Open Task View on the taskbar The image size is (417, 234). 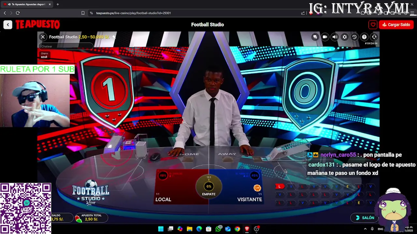pos(170,229)
